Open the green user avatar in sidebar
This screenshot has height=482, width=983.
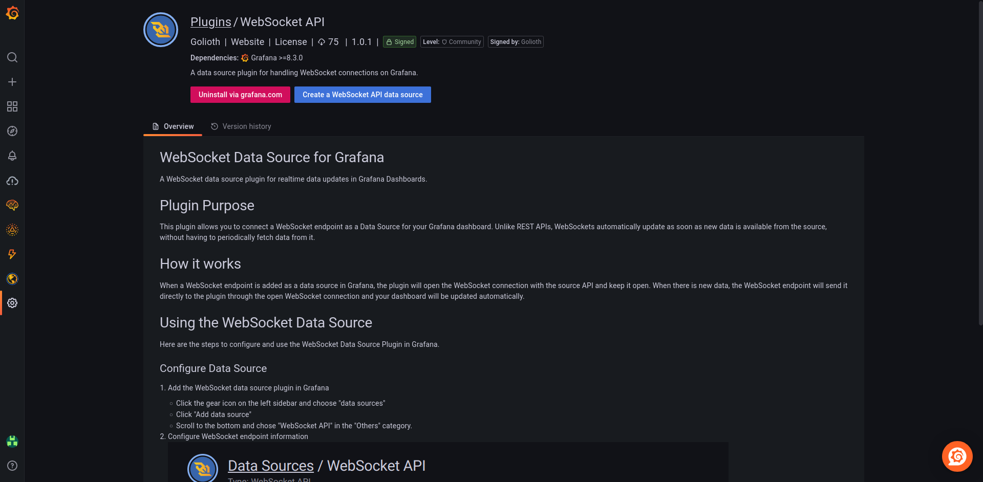click(x=12, y=441)
